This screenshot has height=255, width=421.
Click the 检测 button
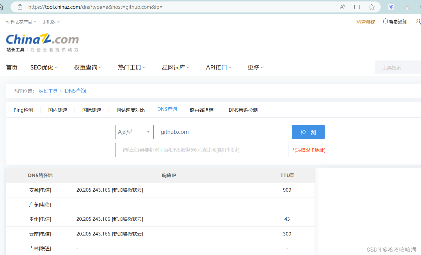tap(308, 132)
